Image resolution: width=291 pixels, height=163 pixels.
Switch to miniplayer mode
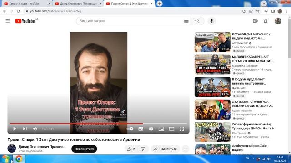tap(161, 129)
